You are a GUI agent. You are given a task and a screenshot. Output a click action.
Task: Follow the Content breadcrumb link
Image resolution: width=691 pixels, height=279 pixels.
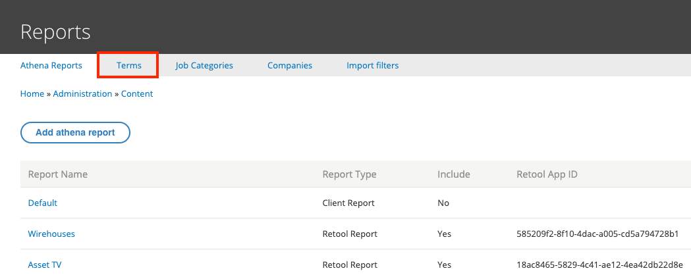[x=137, y=93]
